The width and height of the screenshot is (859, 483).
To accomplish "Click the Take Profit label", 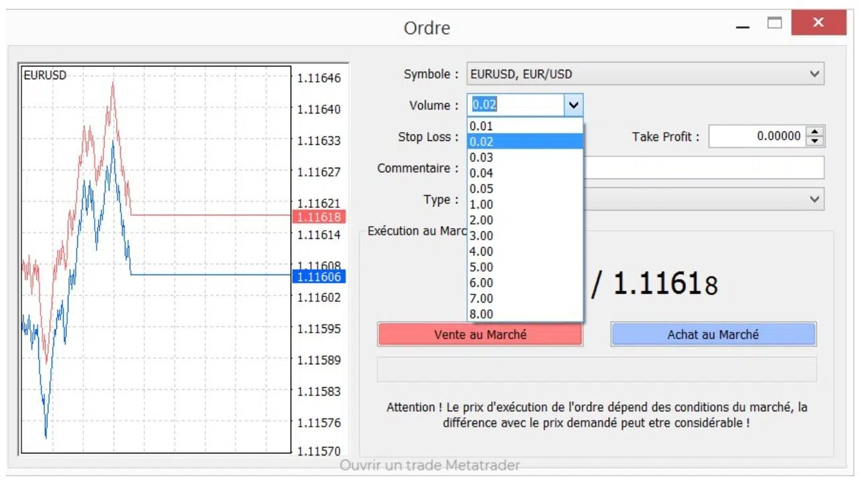I will click(x=666, y=137).
